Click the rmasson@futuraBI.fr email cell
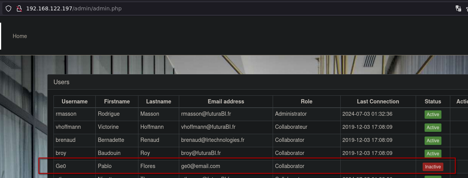 click(208, 114)
